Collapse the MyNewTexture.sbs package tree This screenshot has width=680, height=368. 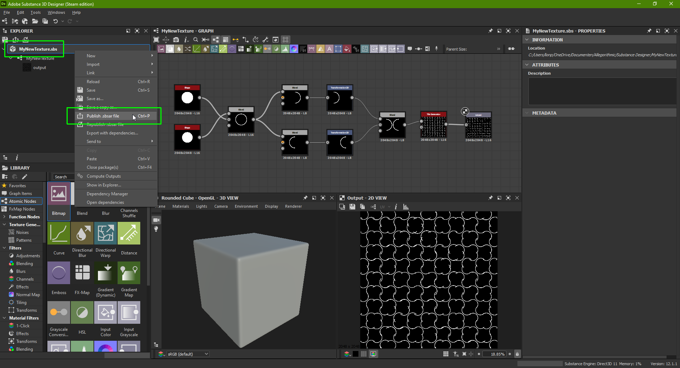[4, 49]
